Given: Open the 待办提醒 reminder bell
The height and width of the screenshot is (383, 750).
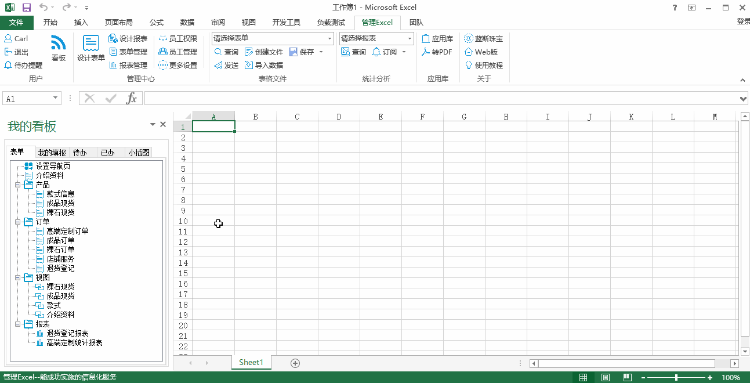Looking at the screenshot, I should (x=23, y=65).
